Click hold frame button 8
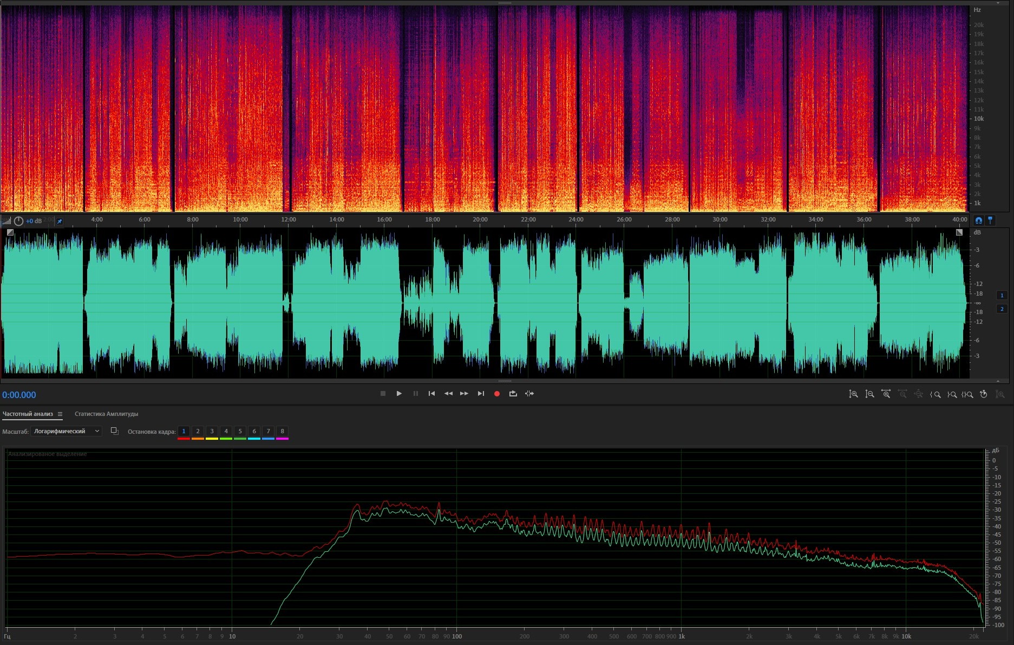Screen dimensions: 1014x645 pyautogui.click(x=282, y=432)
